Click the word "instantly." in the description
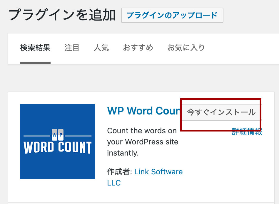 point(123,153)
